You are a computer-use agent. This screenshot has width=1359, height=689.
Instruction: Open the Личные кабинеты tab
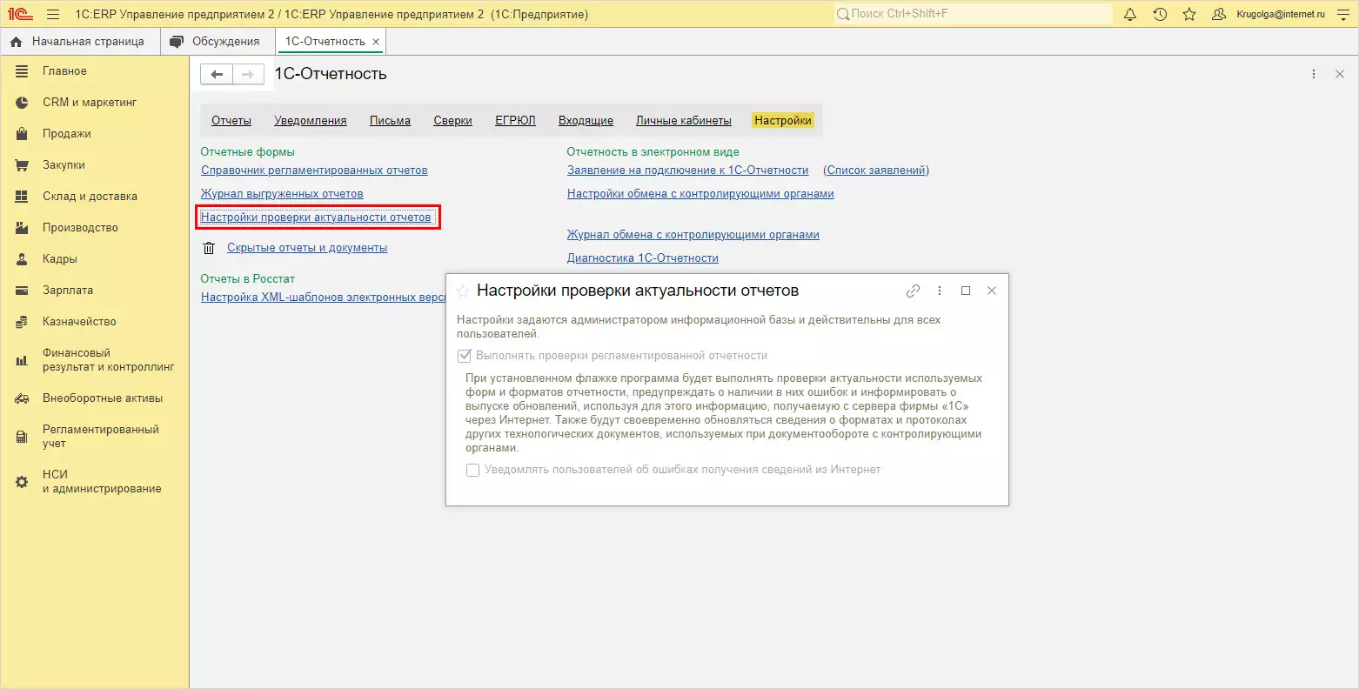pyautogui.click(x=684, y=121)
